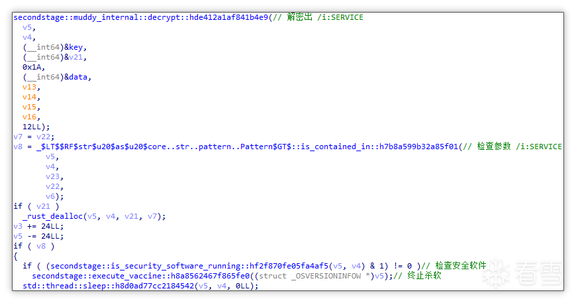Click v7 in 'v7 = v22;'
Viewport: 576px width, 303px height.
pyautogui.click(x=18, y=137)
